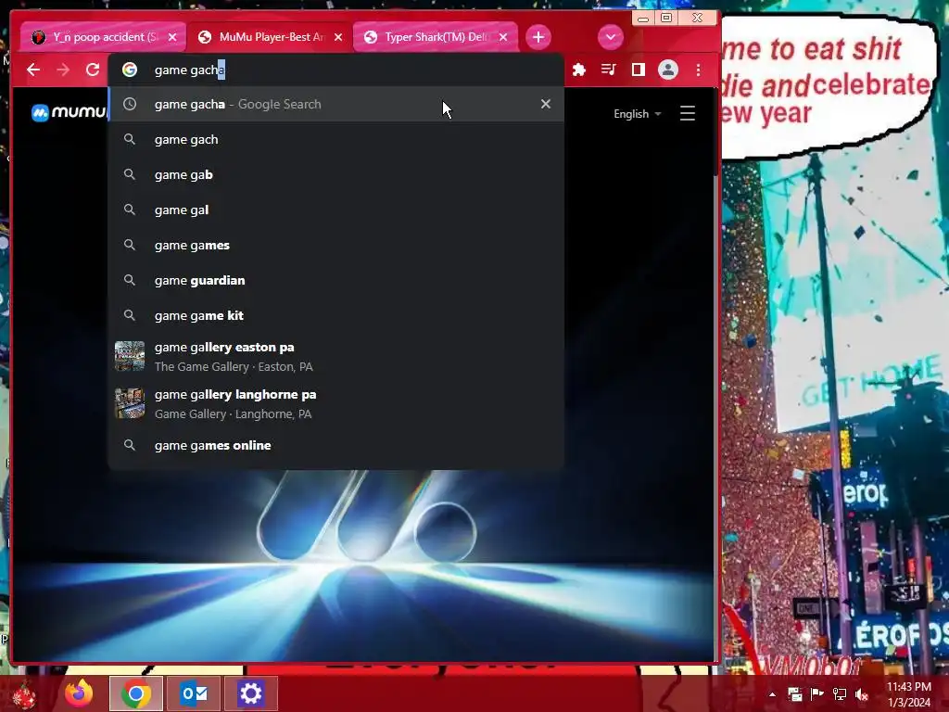
Task: Click muted volume tray icon
Action: [862, 694]
